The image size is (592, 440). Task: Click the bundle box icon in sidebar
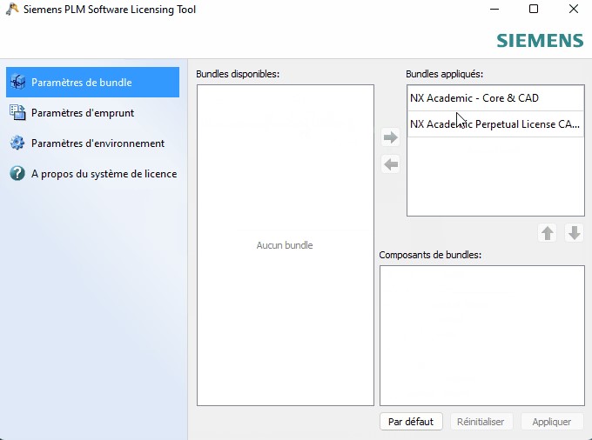click(x=17, y=82)
